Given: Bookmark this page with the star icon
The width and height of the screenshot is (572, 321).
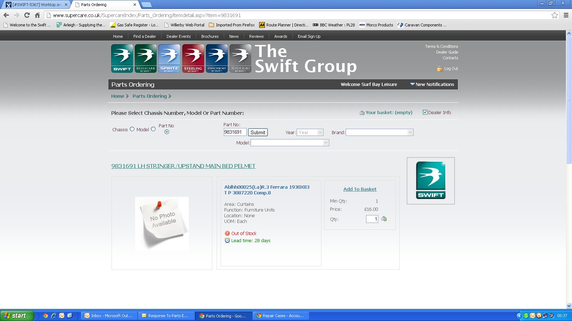Looking at the screenshot, I should [x=554, y=15].
